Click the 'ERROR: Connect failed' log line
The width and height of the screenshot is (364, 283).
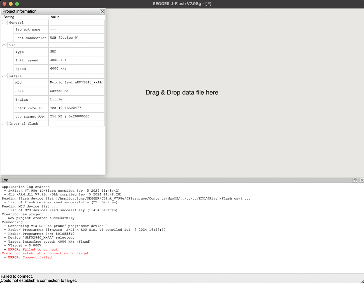[x=30, y=257]
